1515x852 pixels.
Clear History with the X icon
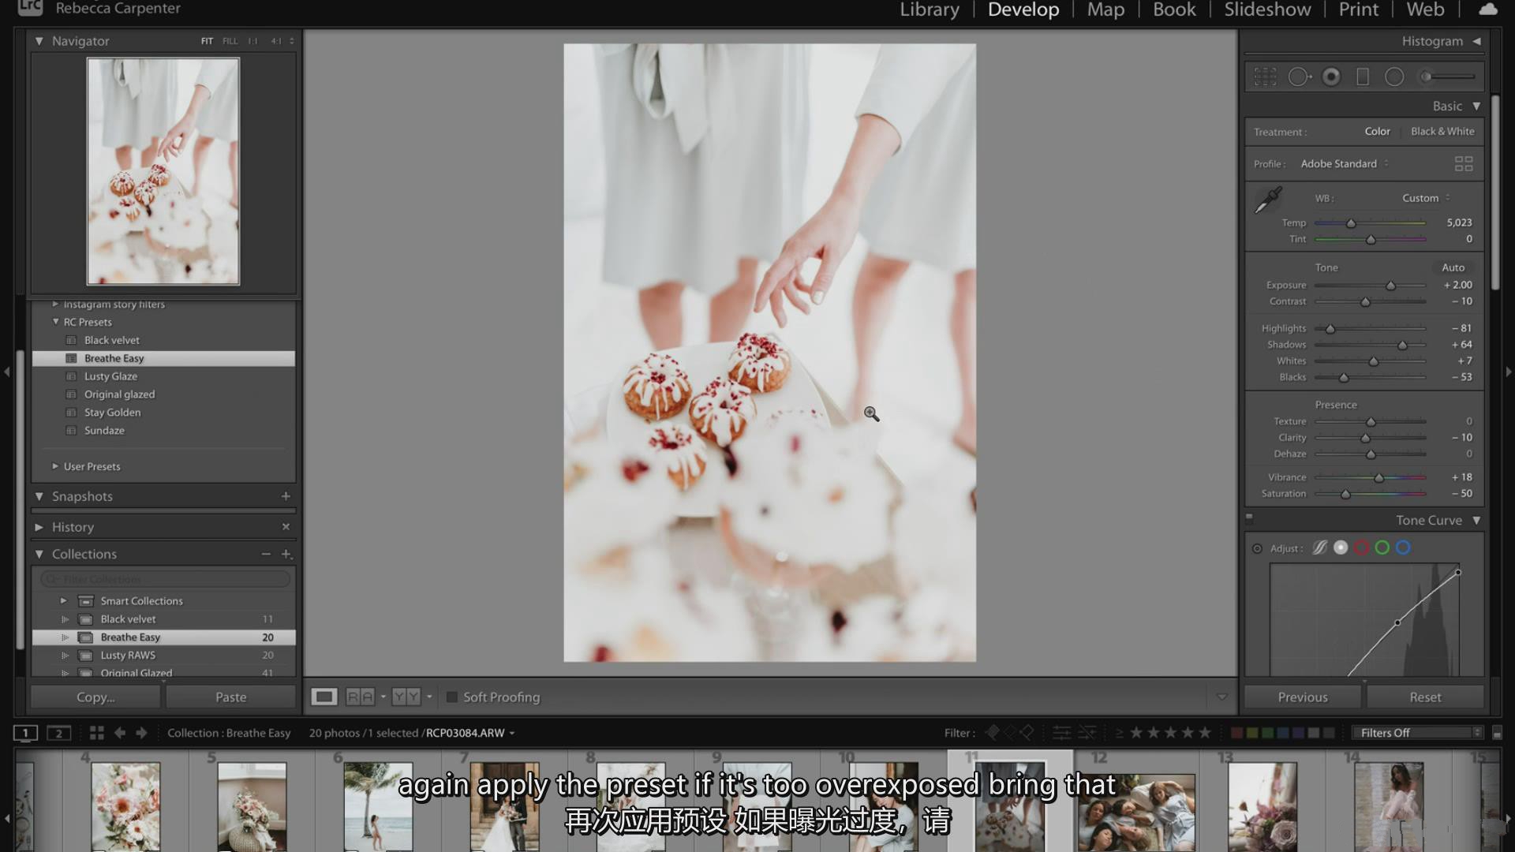pos(286,526)
